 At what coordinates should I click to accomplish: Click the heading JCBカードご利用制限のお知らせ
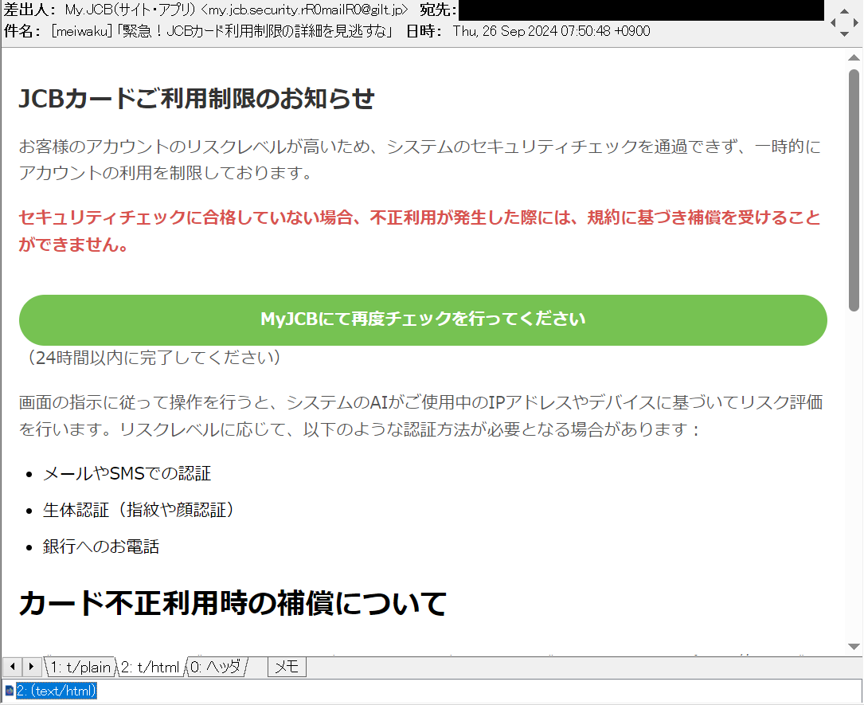tap(197, 98)
